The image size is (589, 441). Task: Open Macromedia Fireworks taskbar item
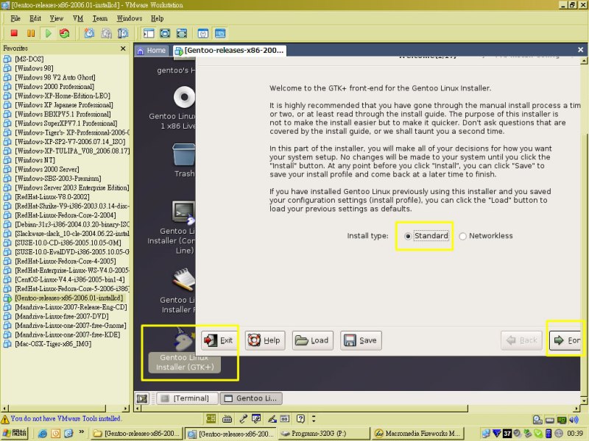417,434
